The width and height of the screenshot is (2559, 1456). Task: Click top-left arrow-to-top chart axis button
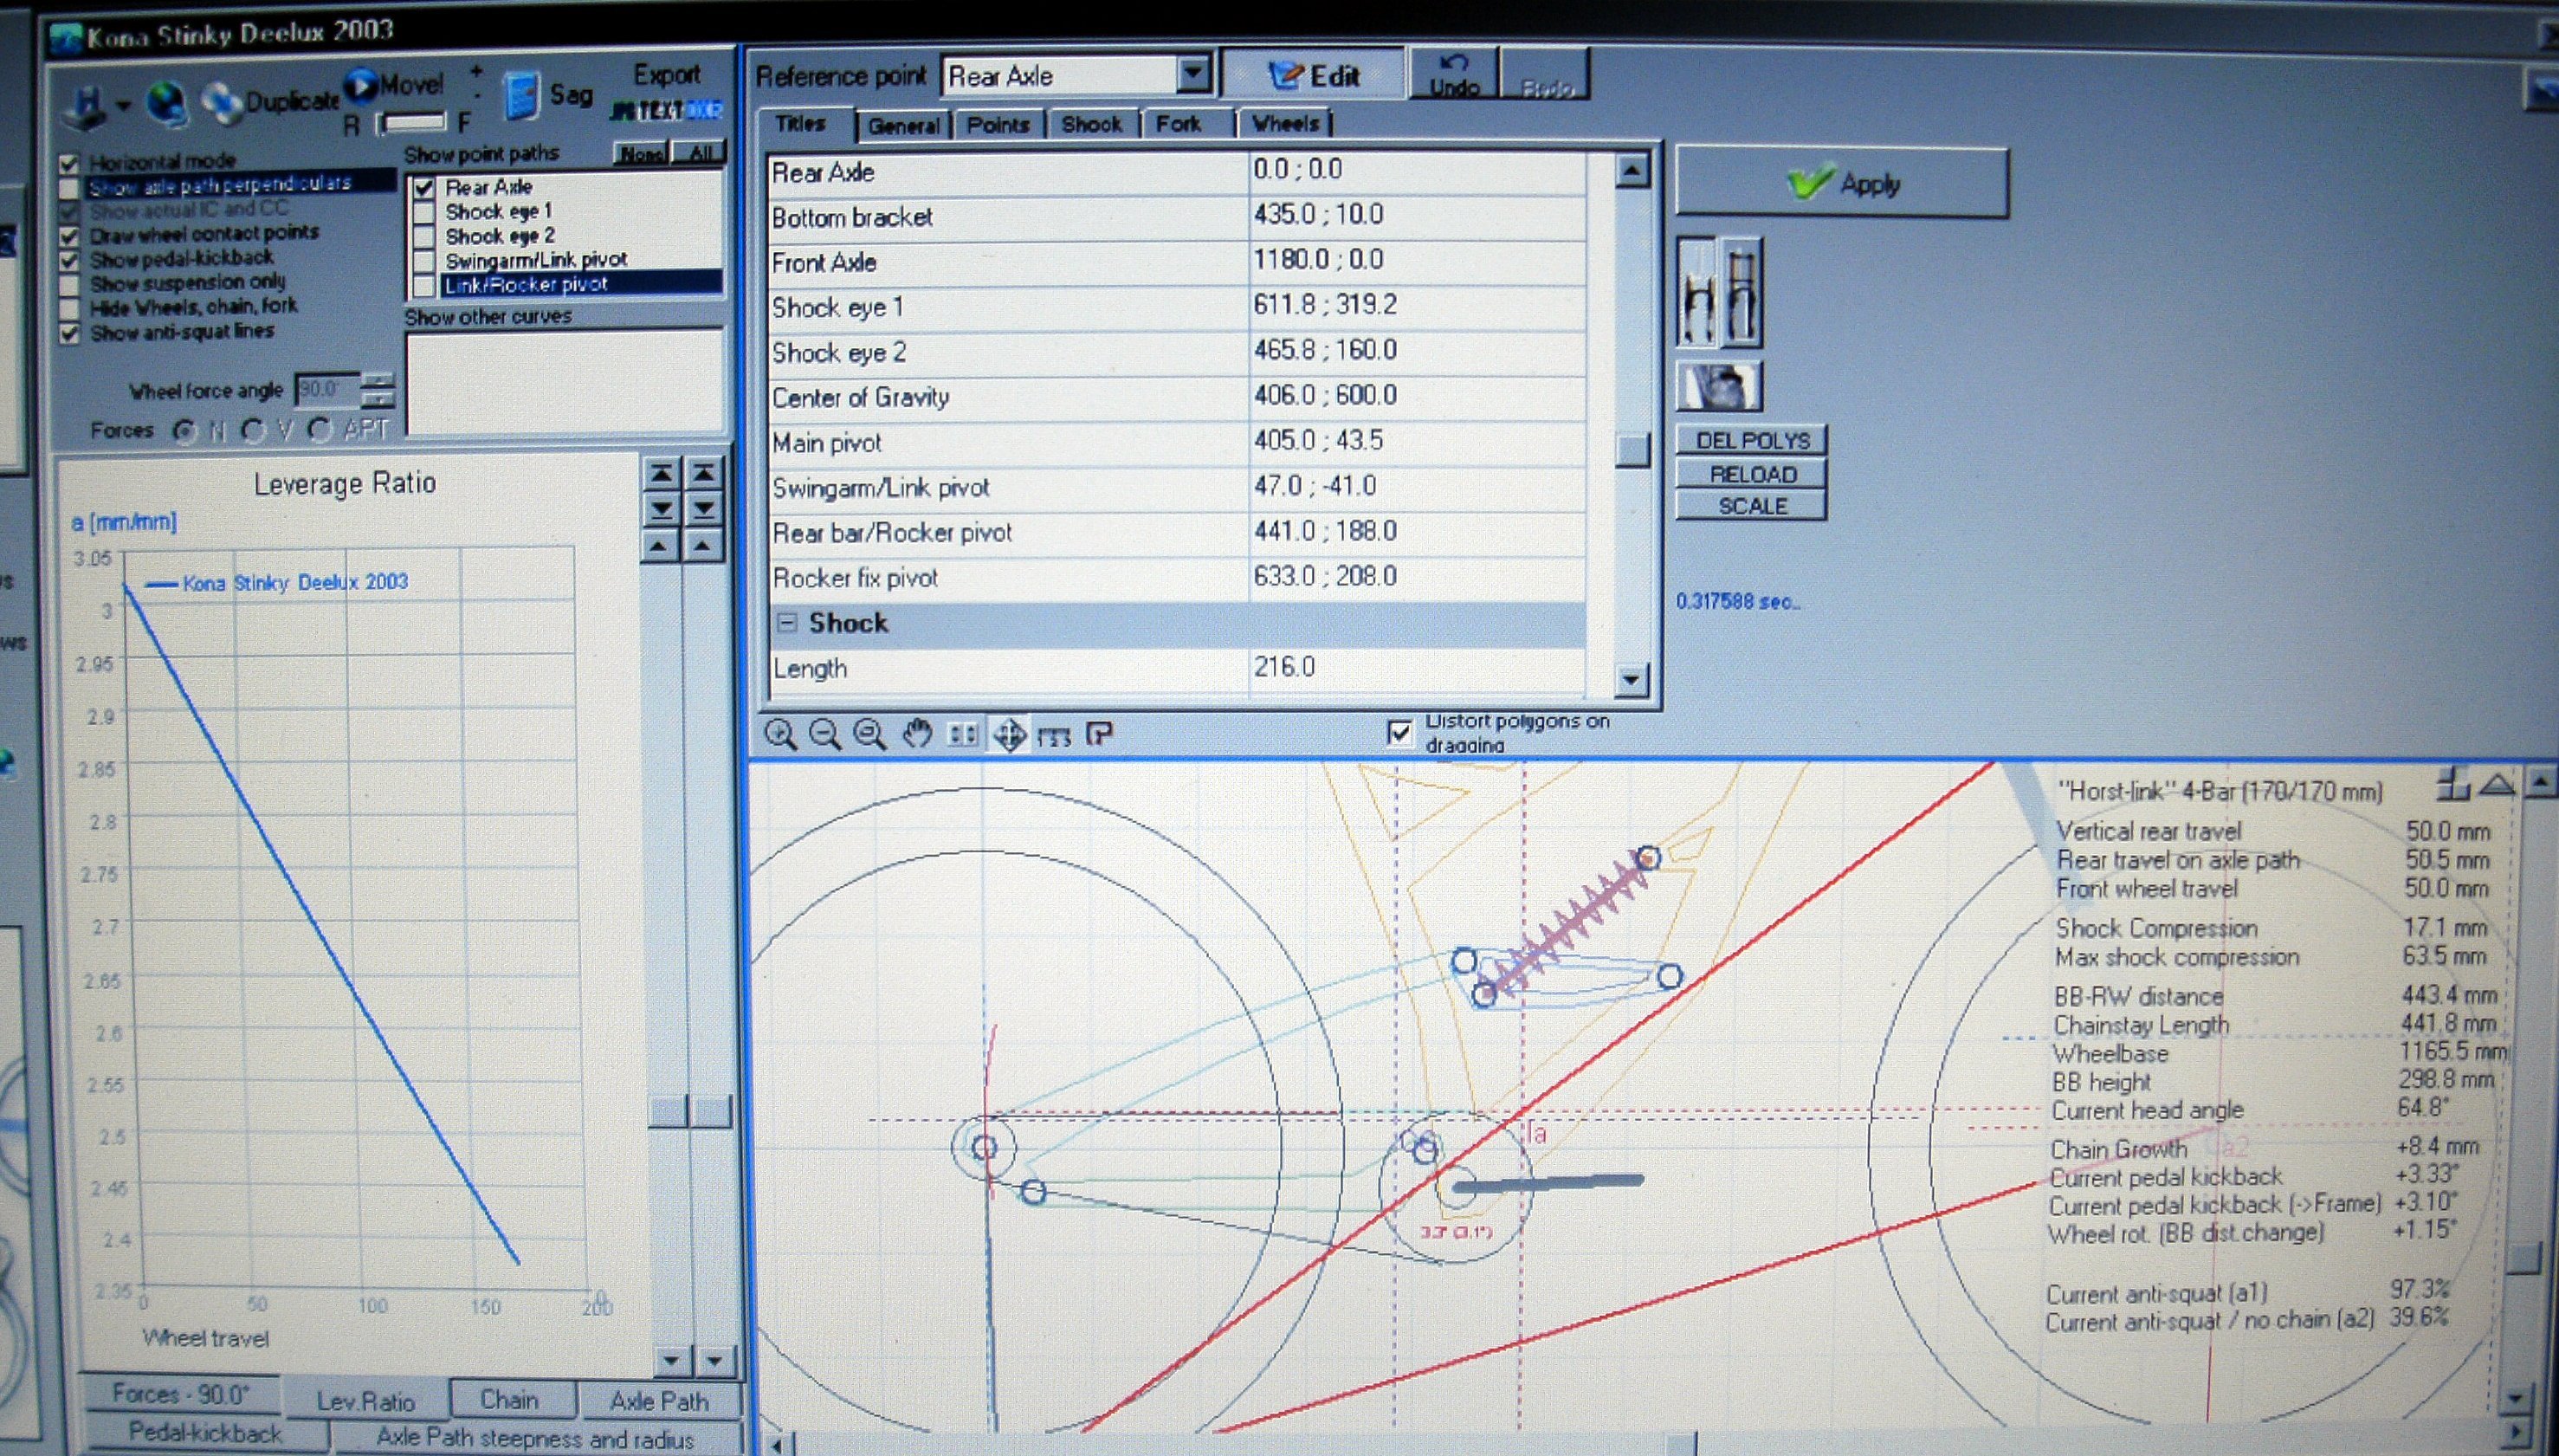tap(661, 473)
